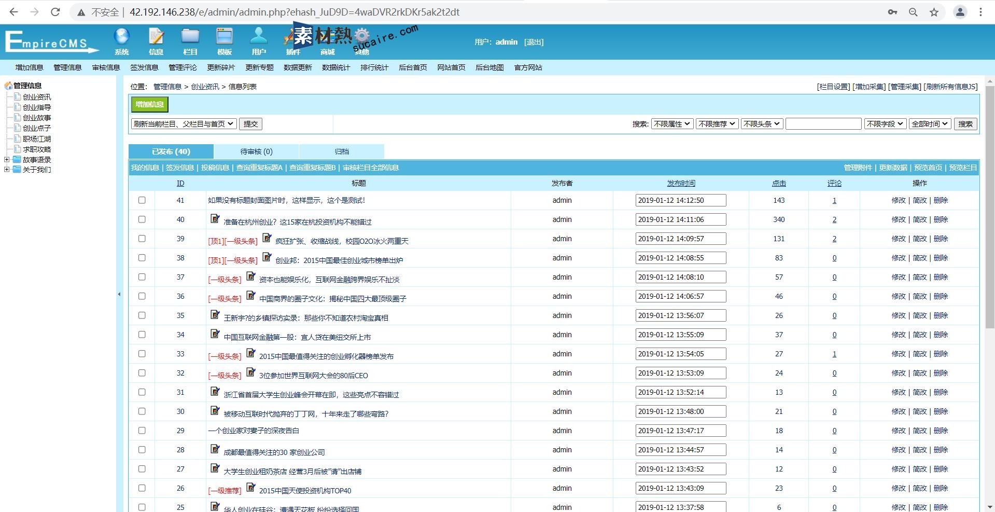This screenshot has height=512, width=995.
Task: Open browser three-dot menu
Action: (x=980, y=12)
